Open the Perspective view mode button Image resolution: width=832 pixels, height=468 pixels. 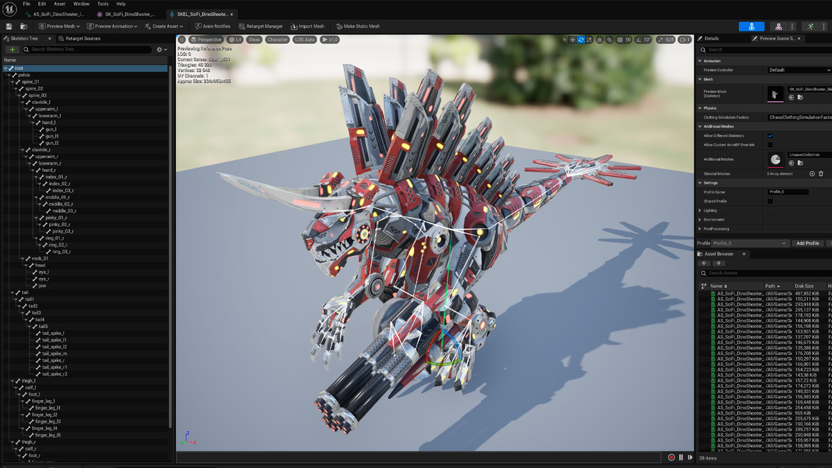tap(206, 40)
